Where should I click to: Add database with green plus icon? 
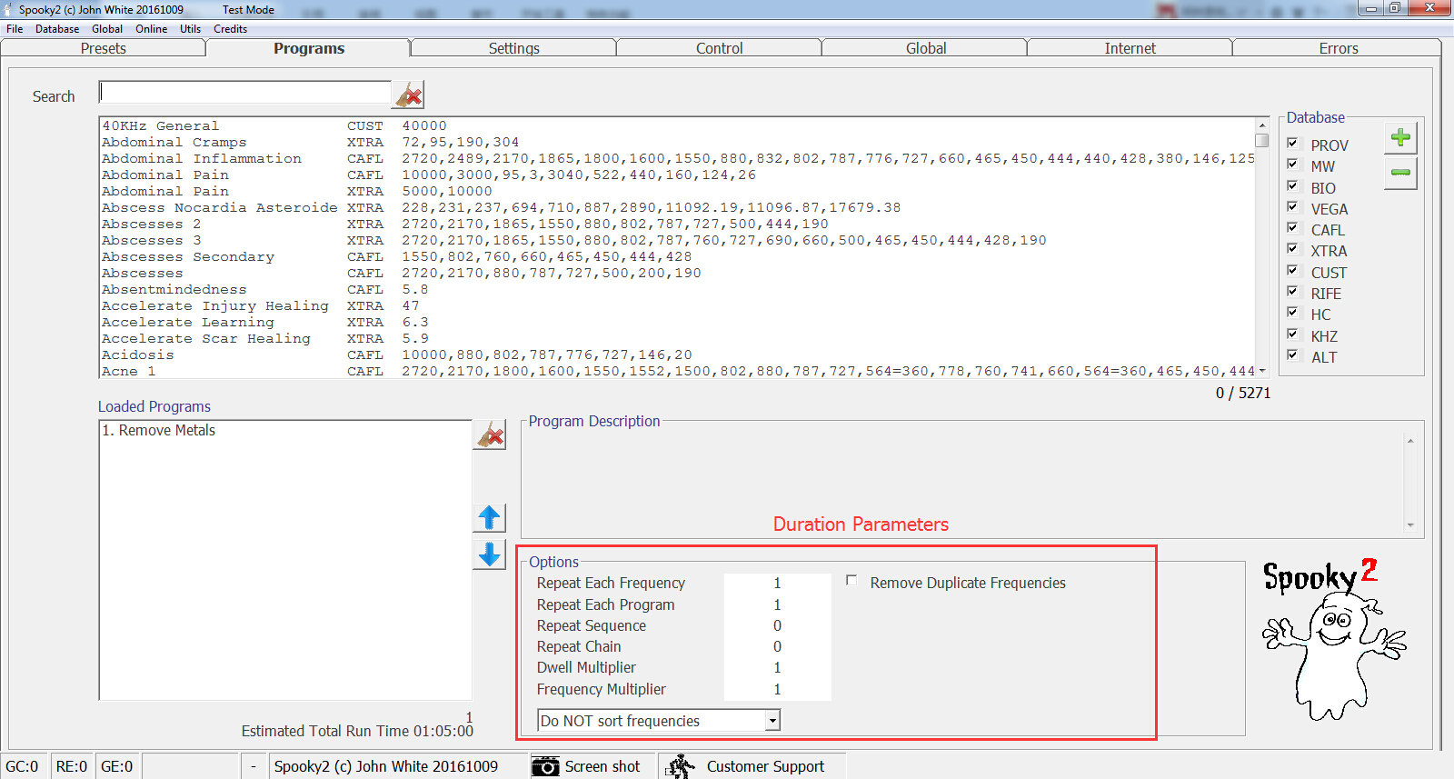(1400, 138)
